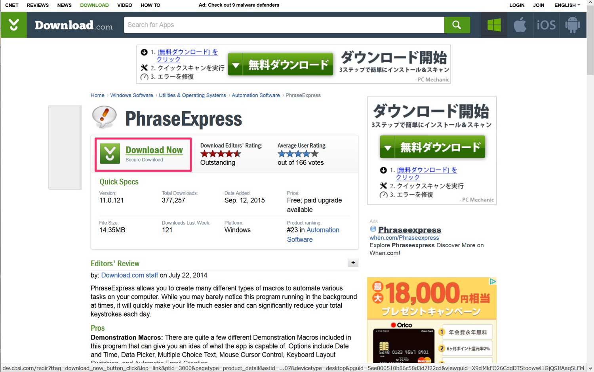
Task: Click the PhraseExpress page title
Action: [183, 118]
